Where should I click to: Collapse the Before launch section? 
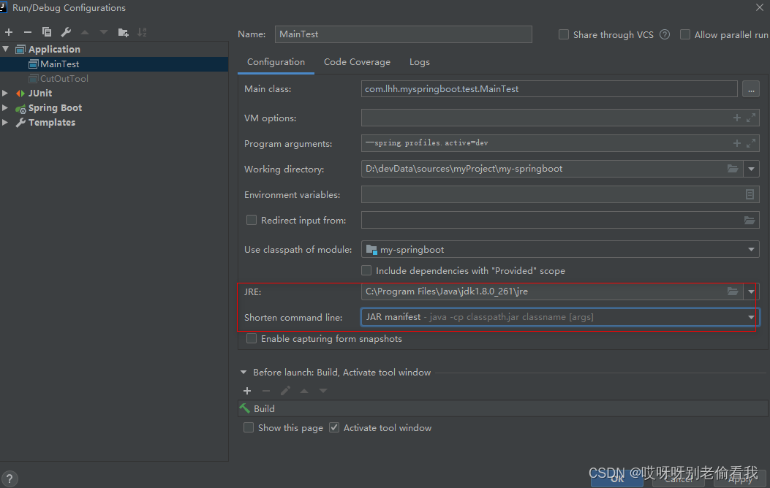tap(244, 373)
